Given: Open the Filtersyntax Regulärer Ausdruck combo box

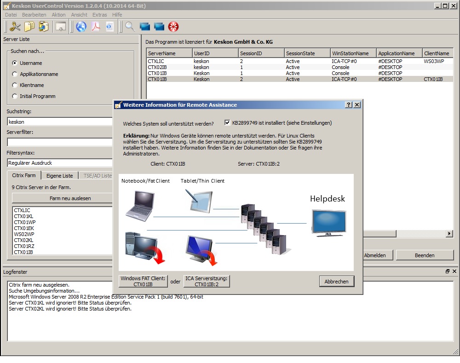Looking at the screenshot, I should pyautogui.click(x=60, y=163).
